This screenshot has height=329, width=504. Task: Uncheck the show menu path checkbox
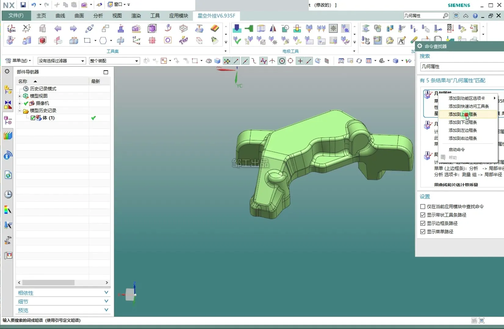pyautogui.click(x=423, y=232)
